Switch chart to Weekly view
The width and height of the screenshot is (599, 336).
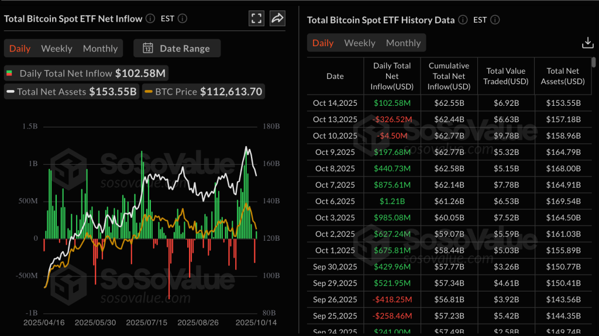pyautogui.click(x=57, y=49)
